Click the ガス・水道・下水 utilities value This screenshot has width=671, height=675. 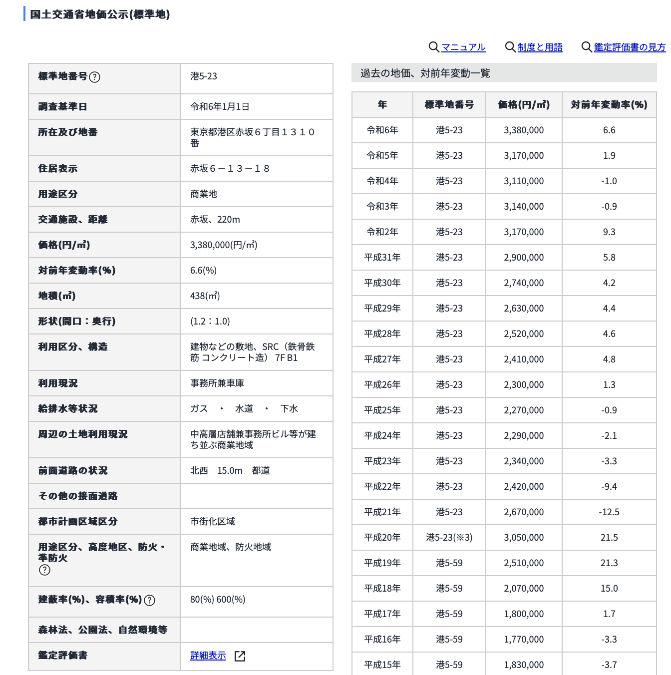[x=244, y=409]
